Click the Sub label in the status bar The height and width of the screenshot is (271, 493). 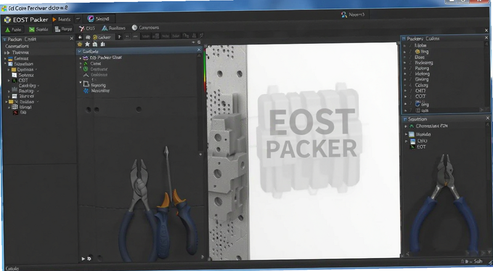point(478,261)
